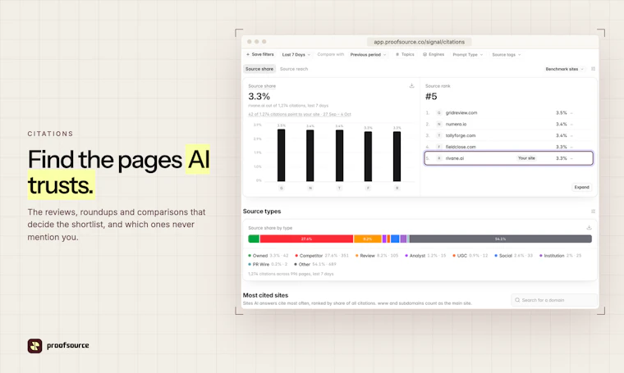Click the citations point to your site link
Viewport: 624px width, 373px height.
(299, 114)
